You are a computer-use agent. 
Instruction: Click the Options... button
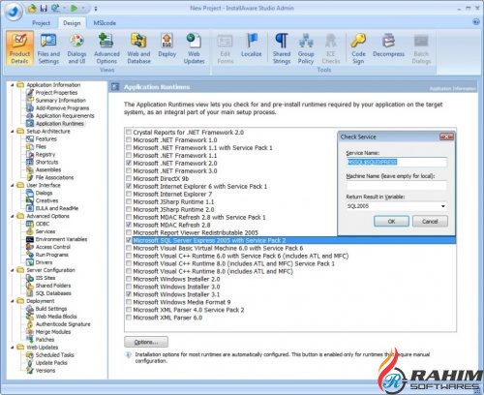[146, 342]
